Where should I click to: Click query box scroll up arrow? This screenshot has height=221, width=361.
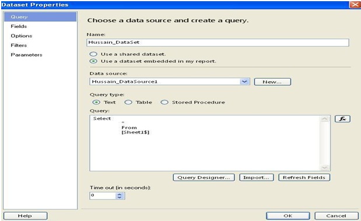point(325,119)
